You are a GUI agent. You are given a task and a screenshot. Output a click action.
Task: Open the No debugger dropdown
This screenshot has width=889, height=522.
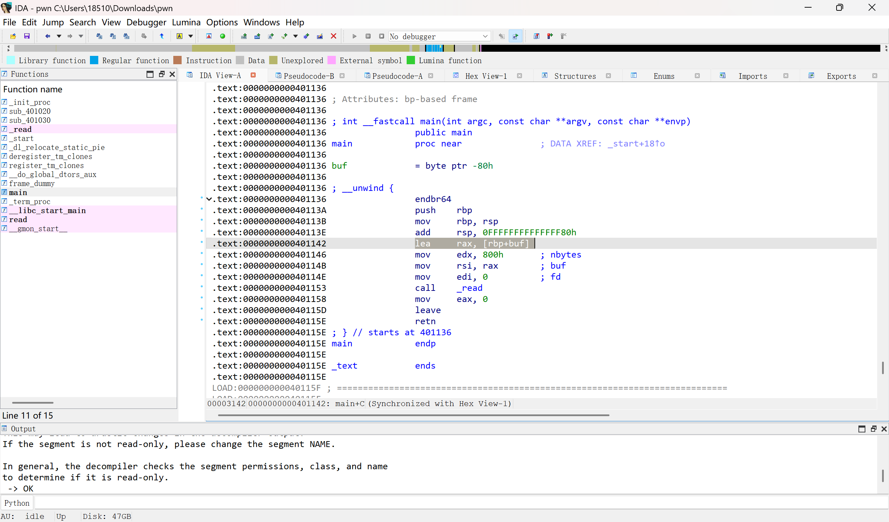(439, 36)
